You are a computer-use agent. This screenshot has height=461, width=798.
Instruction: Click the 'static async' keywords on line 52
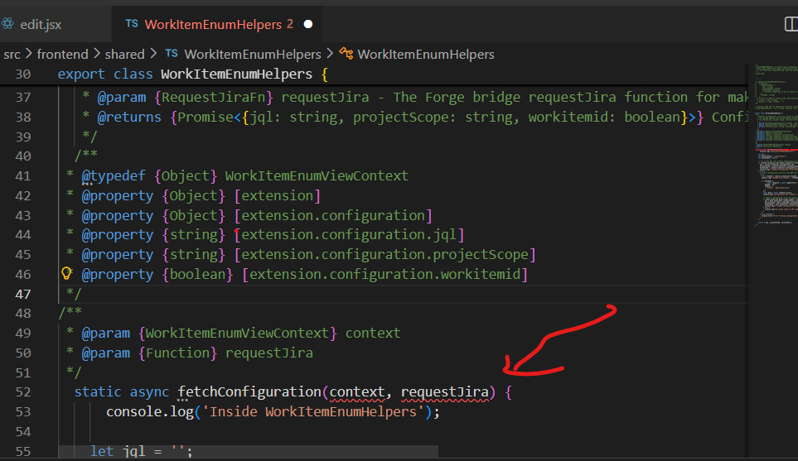(121, 391)
